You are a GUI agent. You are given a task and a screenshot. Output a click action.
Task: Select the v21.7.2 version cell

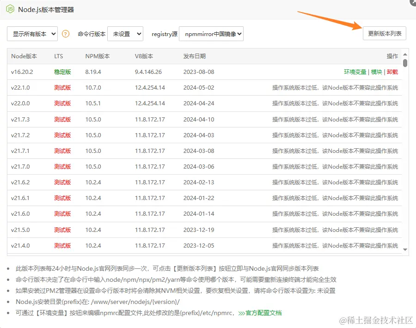(20, 135)
